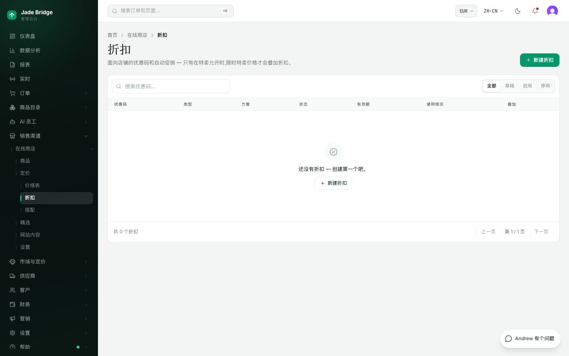Screen dimensions: 569x356
Task: Collapse the 在线商店 submenu chevron
Action: pos(92,149)
